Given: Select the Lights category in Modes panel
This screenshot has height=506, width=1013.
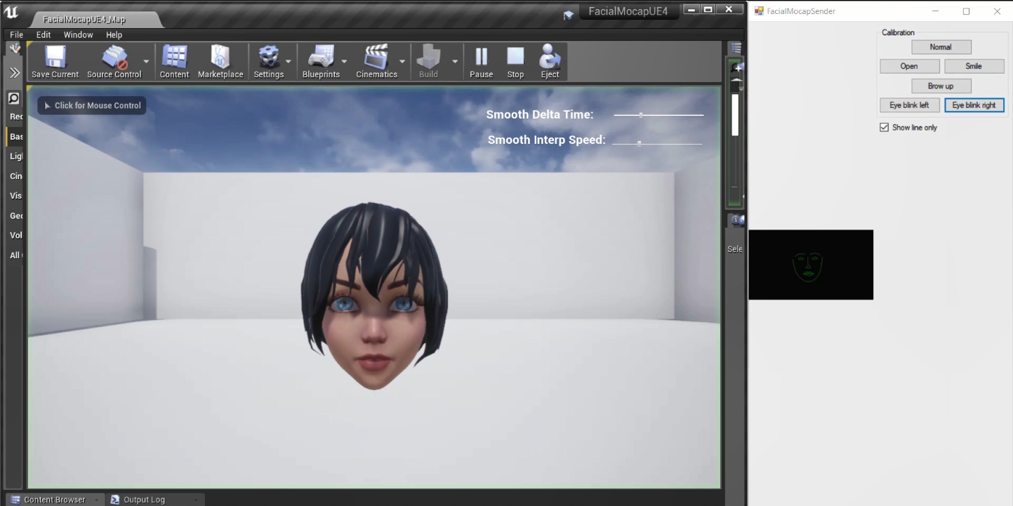Looking at the screenshot, I should (15, 157).
